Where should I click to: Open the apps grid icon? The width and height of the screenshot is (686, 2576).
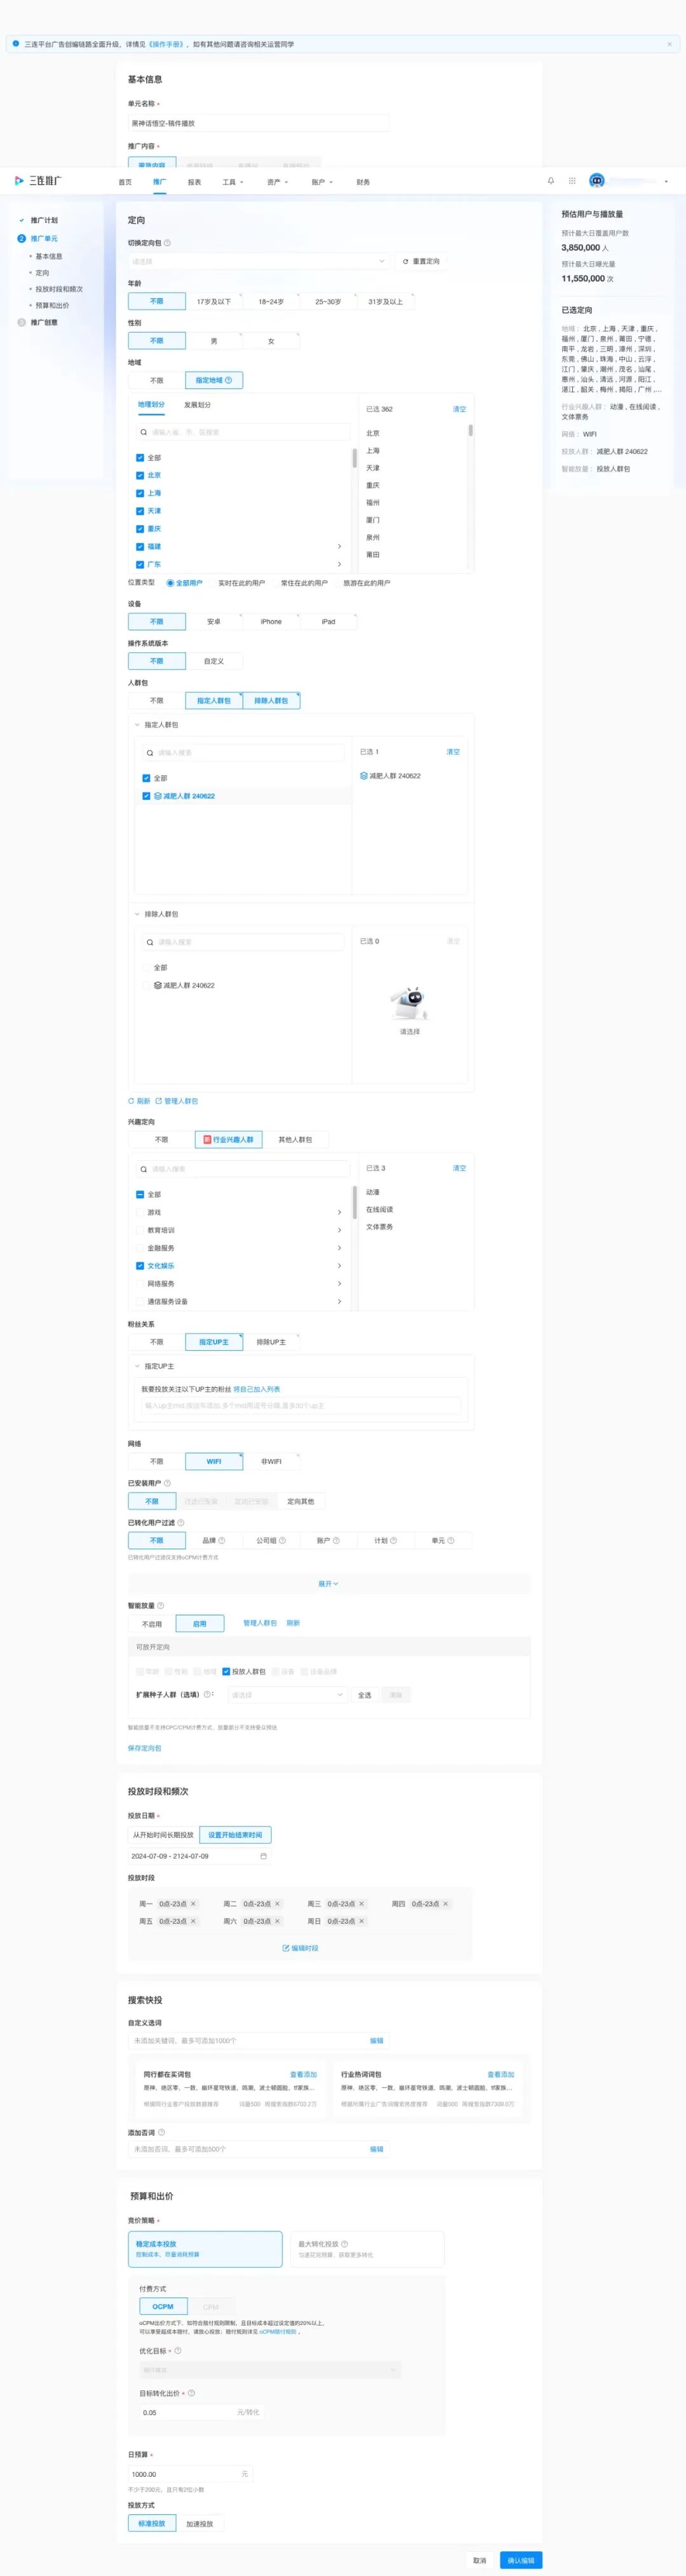[572, 181]
